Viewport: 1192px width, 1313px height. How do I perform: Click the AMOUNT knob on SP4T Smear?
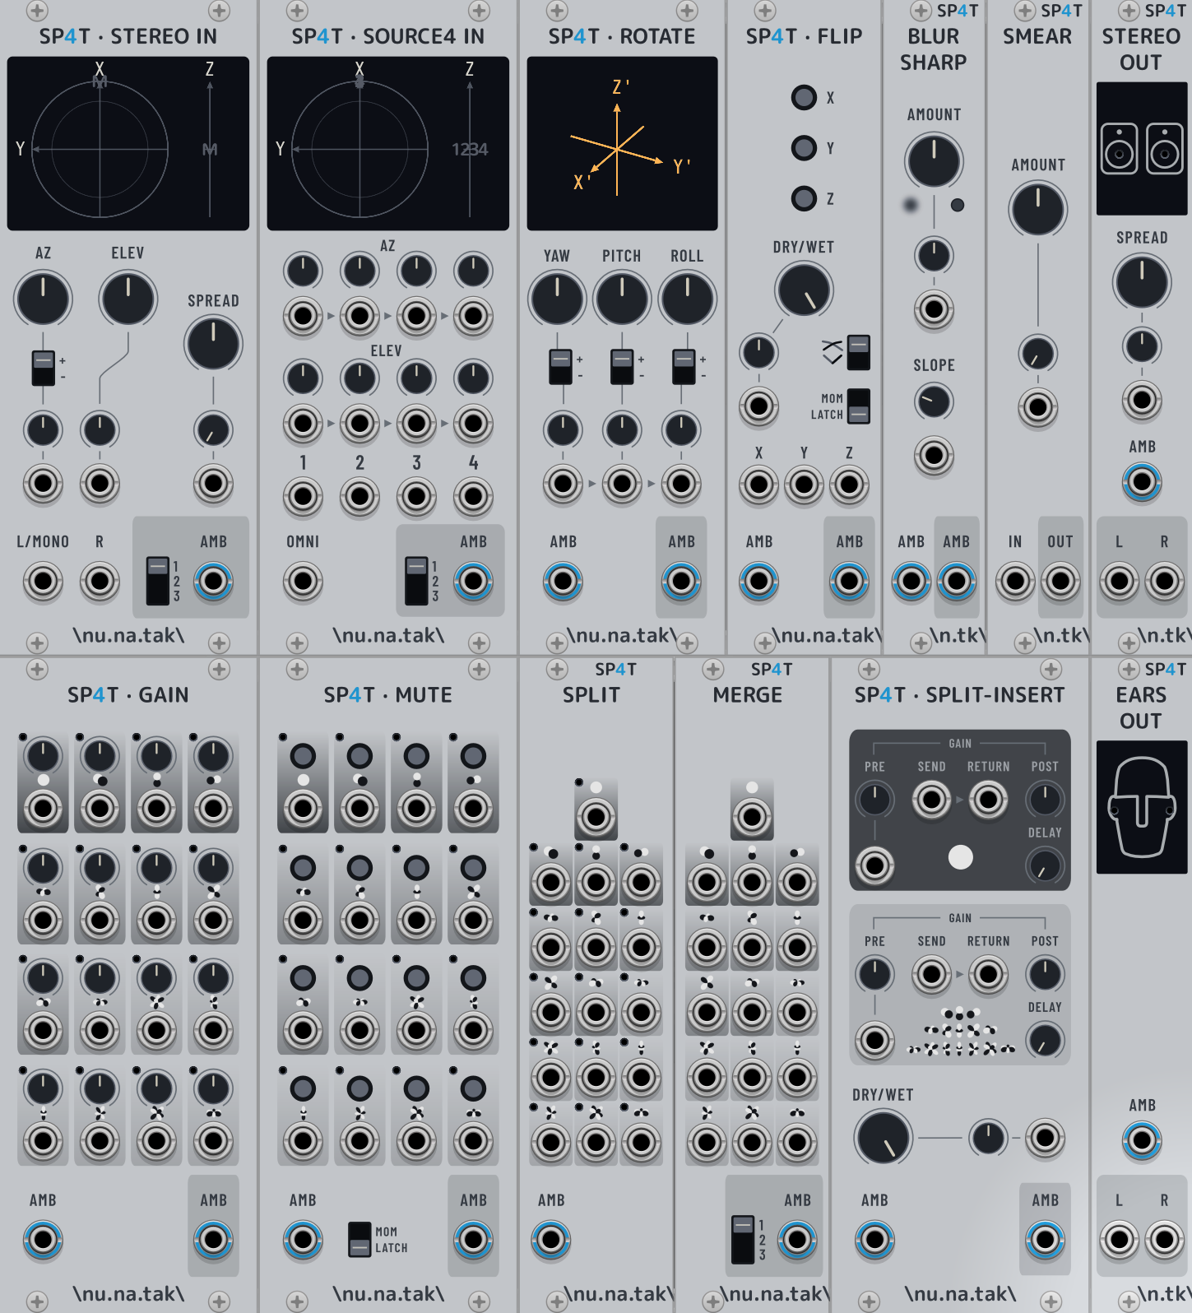click(x=1038, y=209)
